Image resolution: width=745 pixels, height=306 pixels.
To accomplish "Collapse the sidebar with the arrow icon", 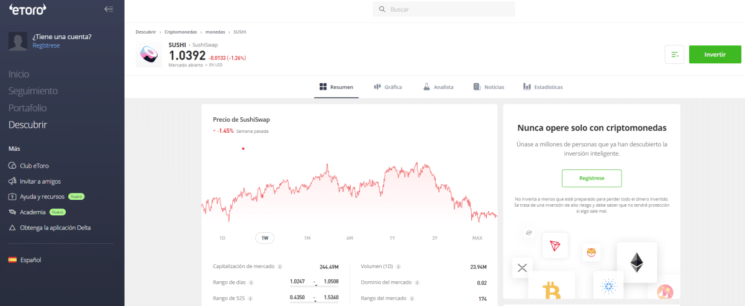I will click(x=109, y=9).
